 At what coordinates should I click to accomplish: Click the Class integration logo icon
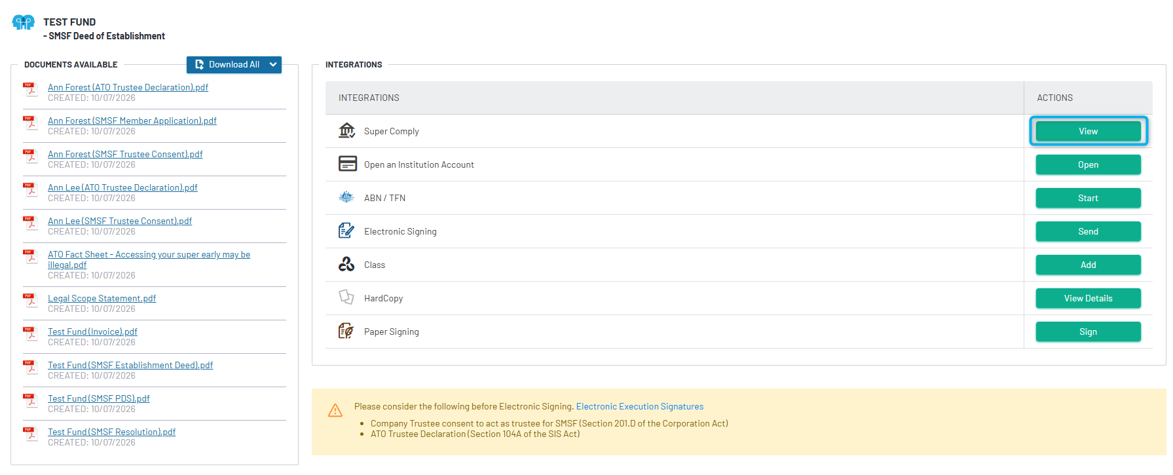point(346,264)
